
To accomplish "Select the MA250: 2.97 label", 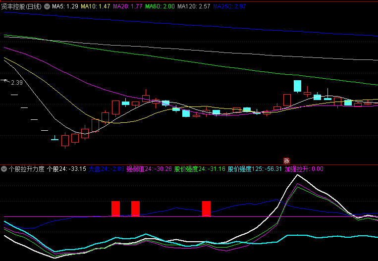I will 229,6.
